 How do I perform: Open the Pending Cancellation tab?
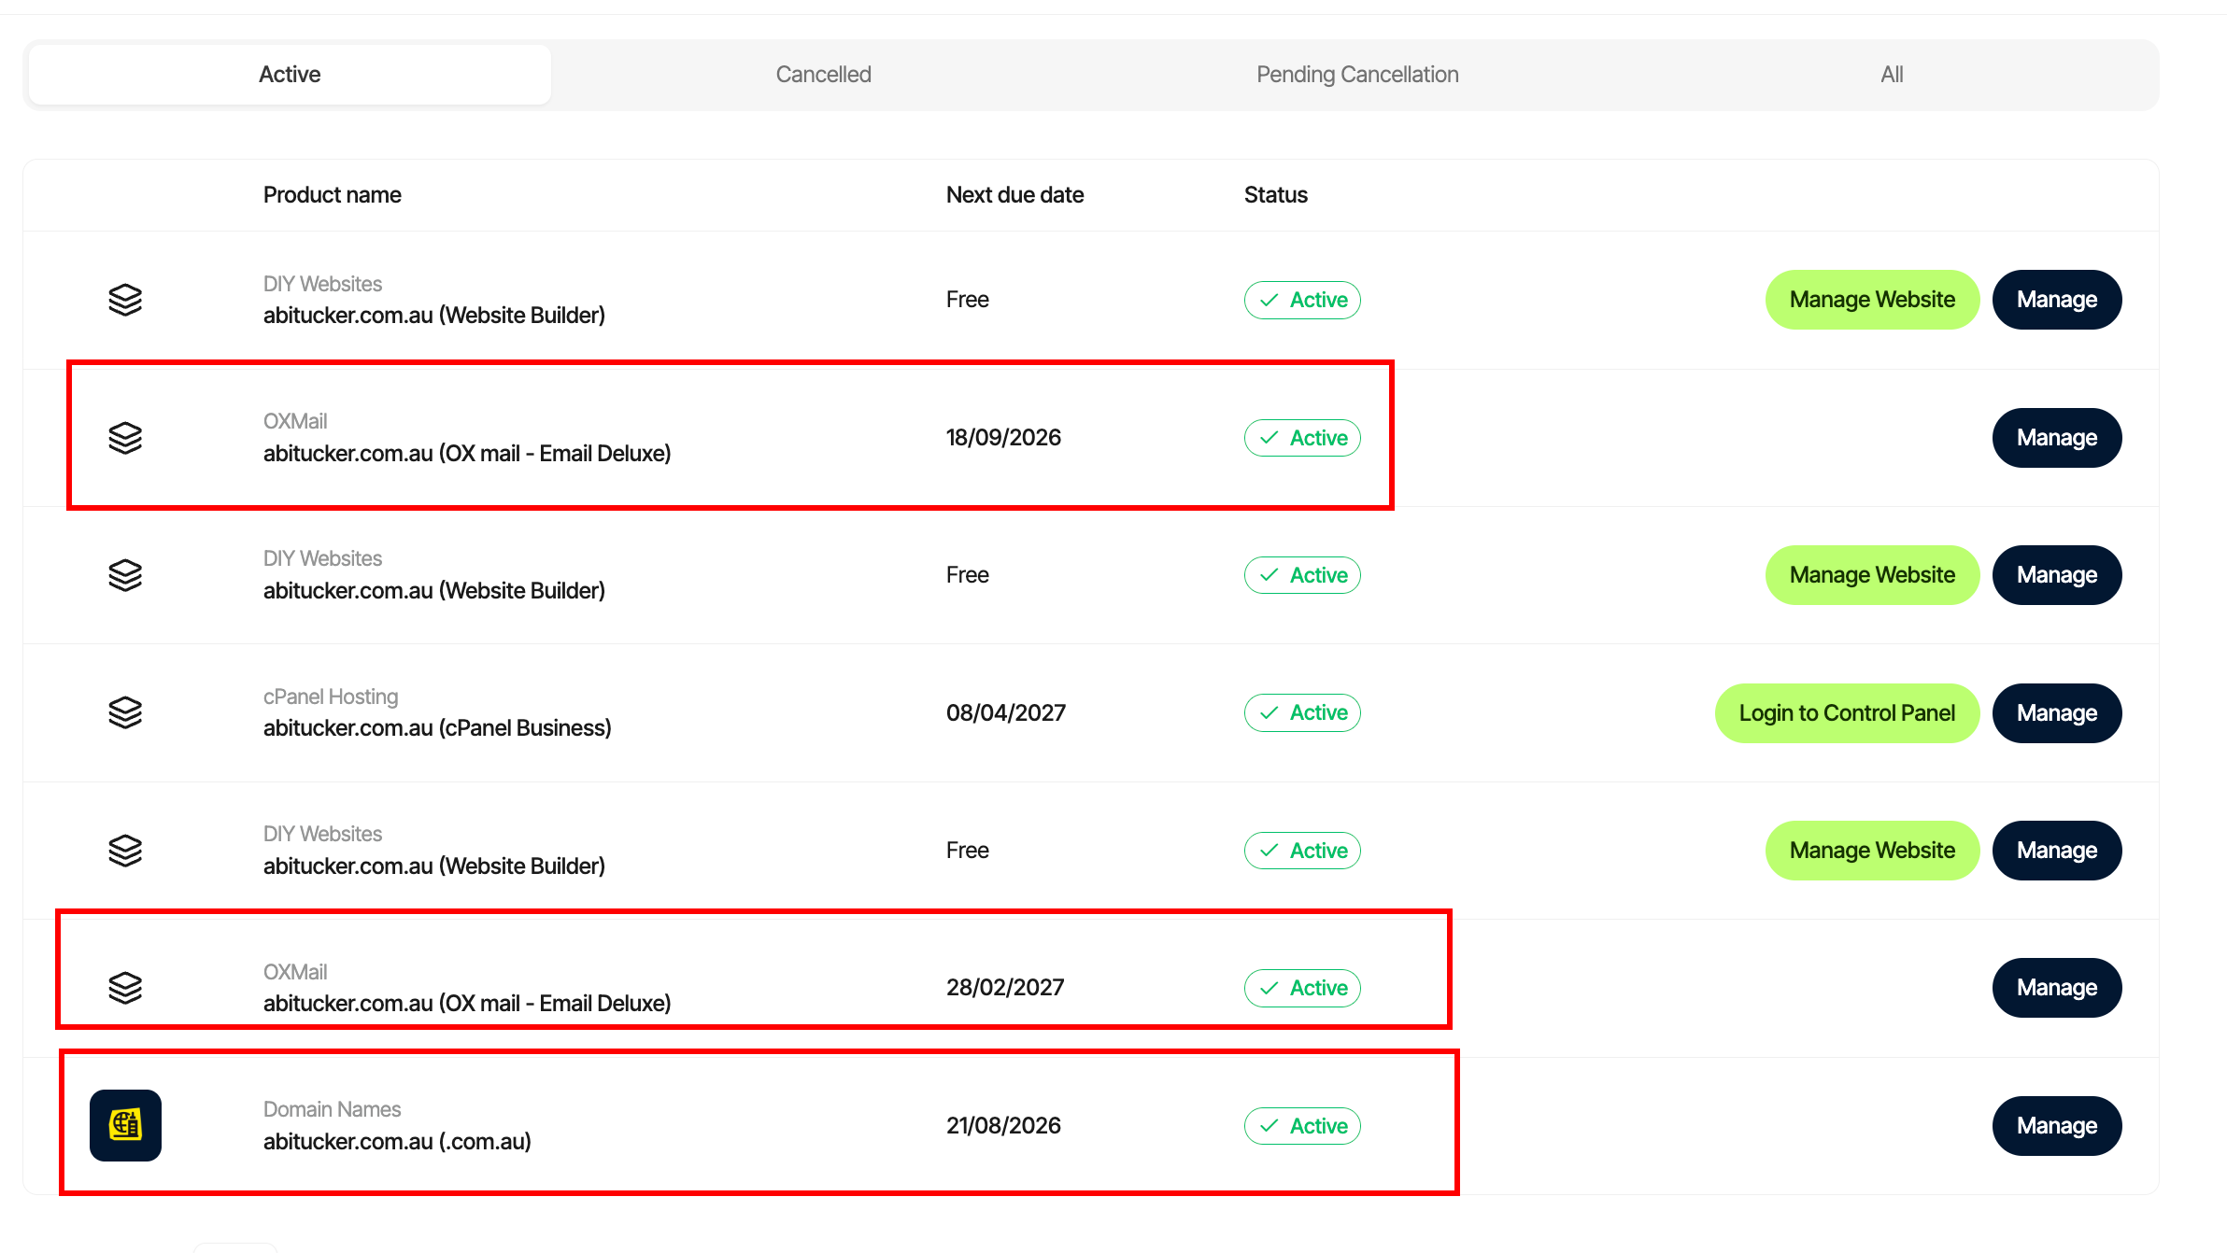point(1356,75)
